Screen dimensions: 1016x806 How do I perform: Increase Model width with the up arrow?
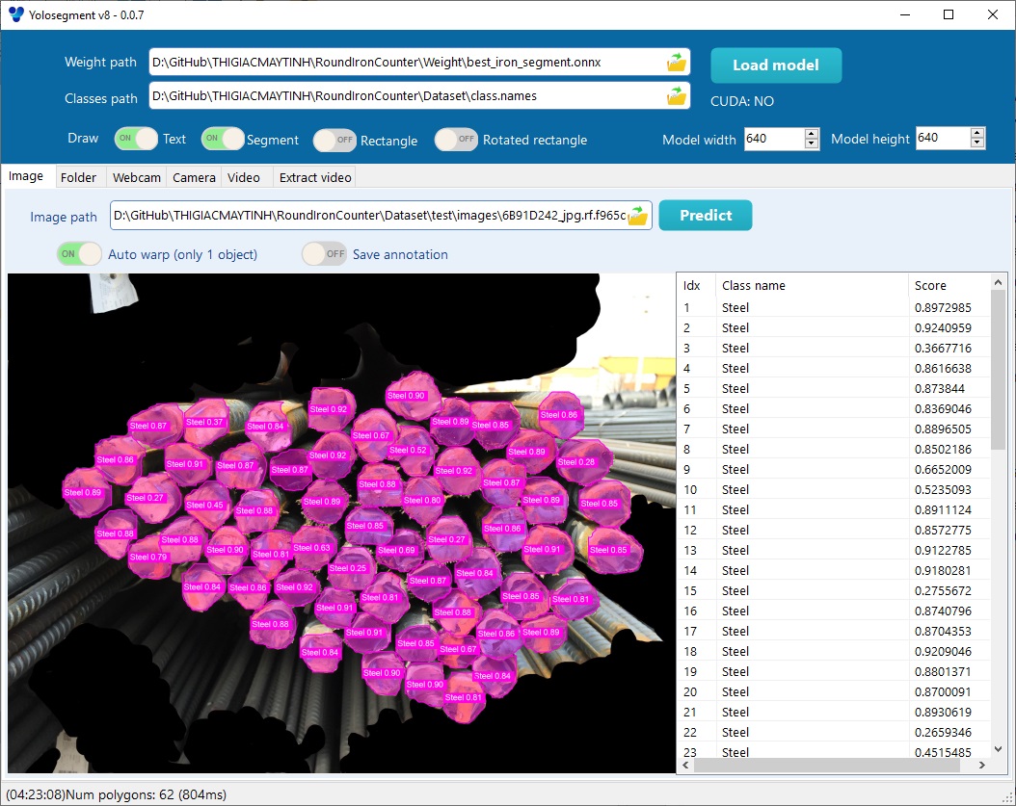tap(812, 134)
